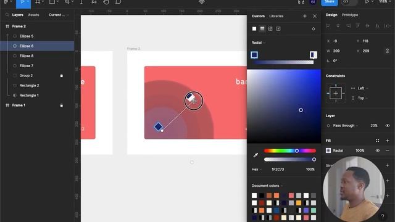Switch to the Layers tab
Screen dimensions: 395x222
(x=18, y=15)
